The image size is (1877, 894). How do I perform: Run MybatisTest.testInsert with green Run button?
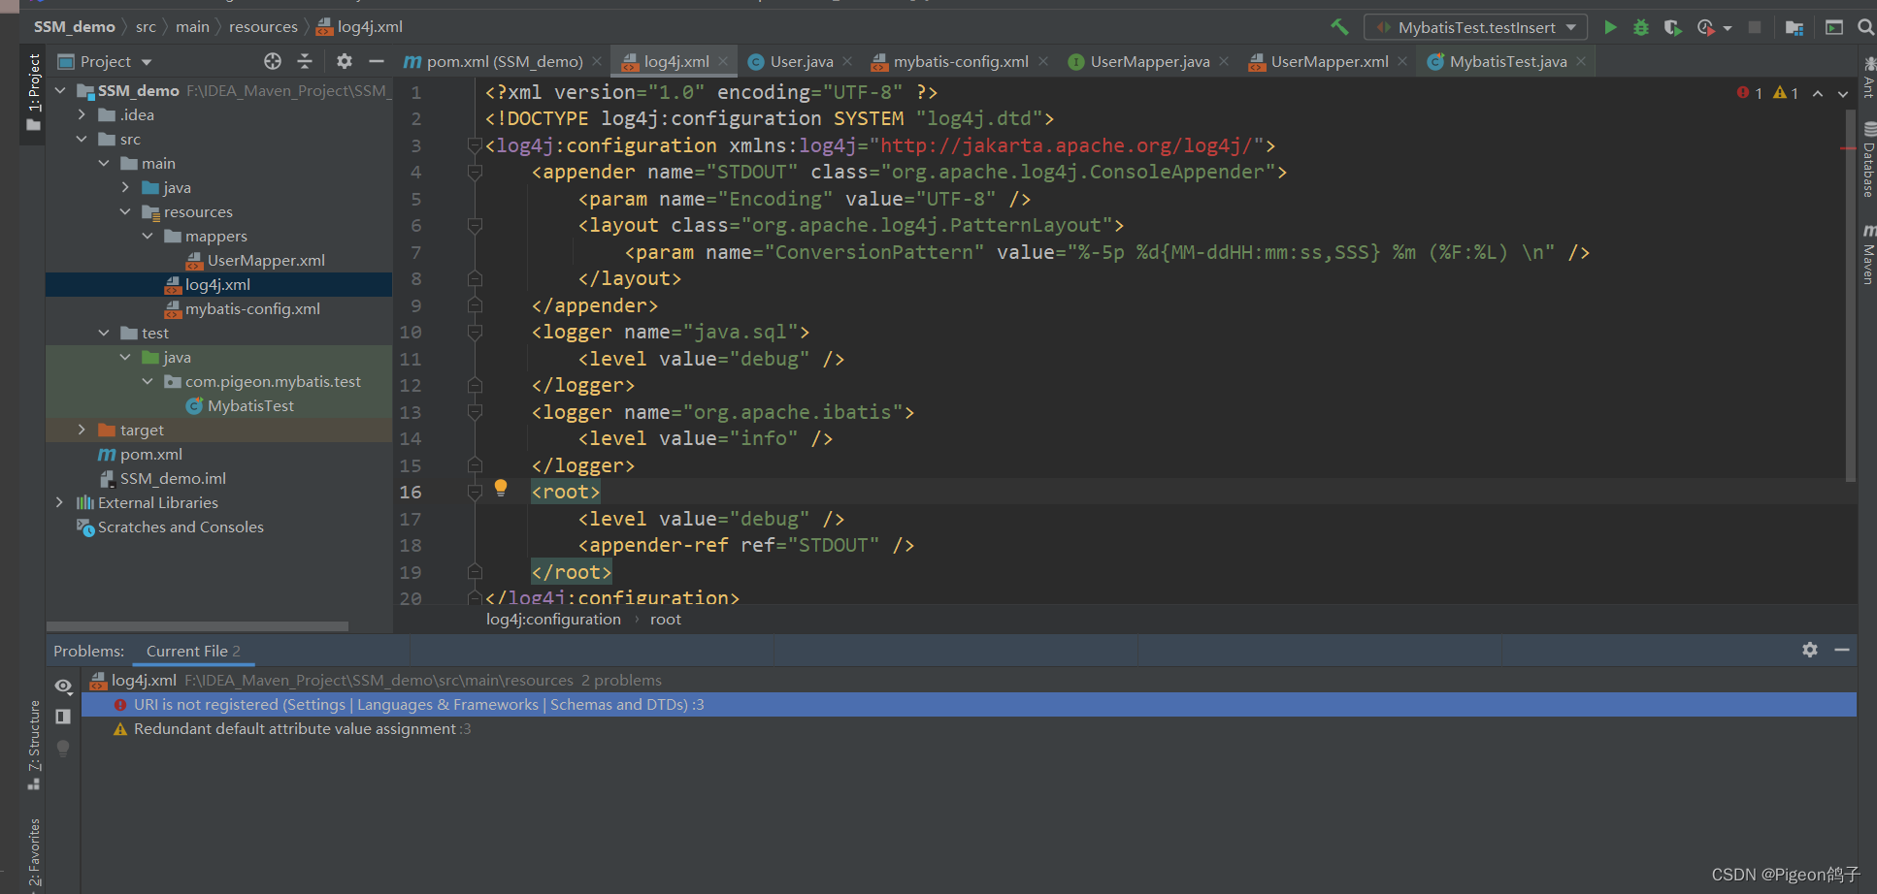(1609, 27)
